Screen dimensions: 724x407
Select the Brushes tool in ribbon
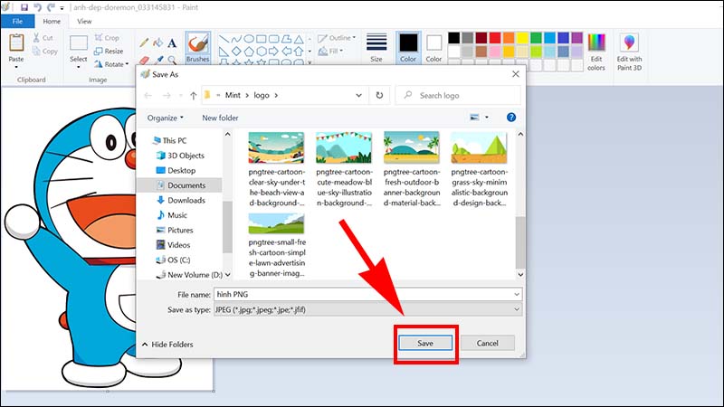(x=197, y=49)
